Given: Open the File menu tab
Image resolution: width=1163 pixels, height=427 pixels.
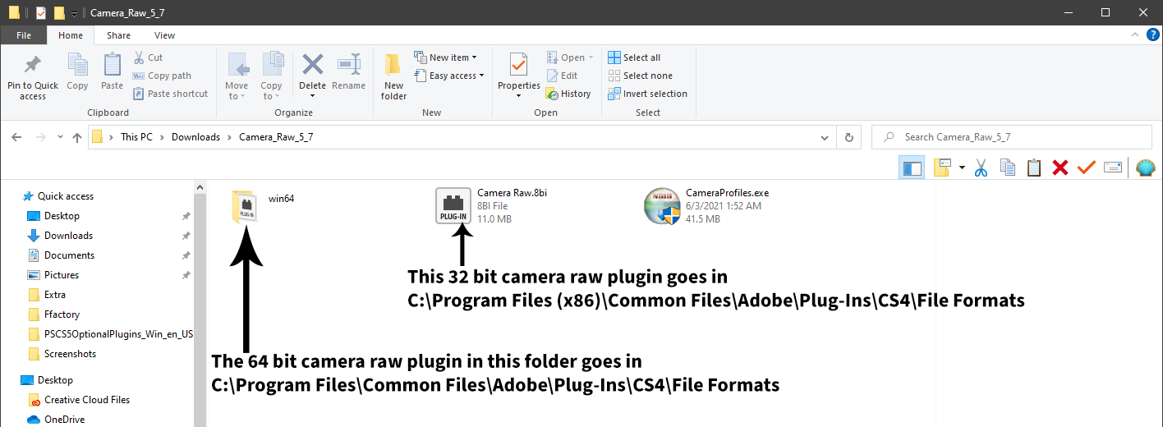Looking at the screenshot, I should pos(23,35).
